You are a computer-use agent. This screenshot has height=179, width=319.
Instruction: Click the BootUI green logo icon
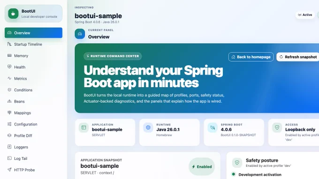[x=13, y=14]
